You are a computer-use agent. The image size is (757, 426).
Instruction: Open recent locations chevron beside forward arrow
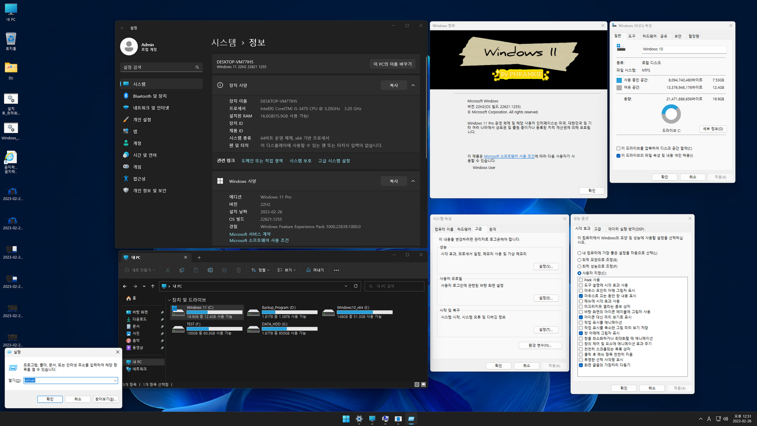pyautogui.click(x=144, y=286)
